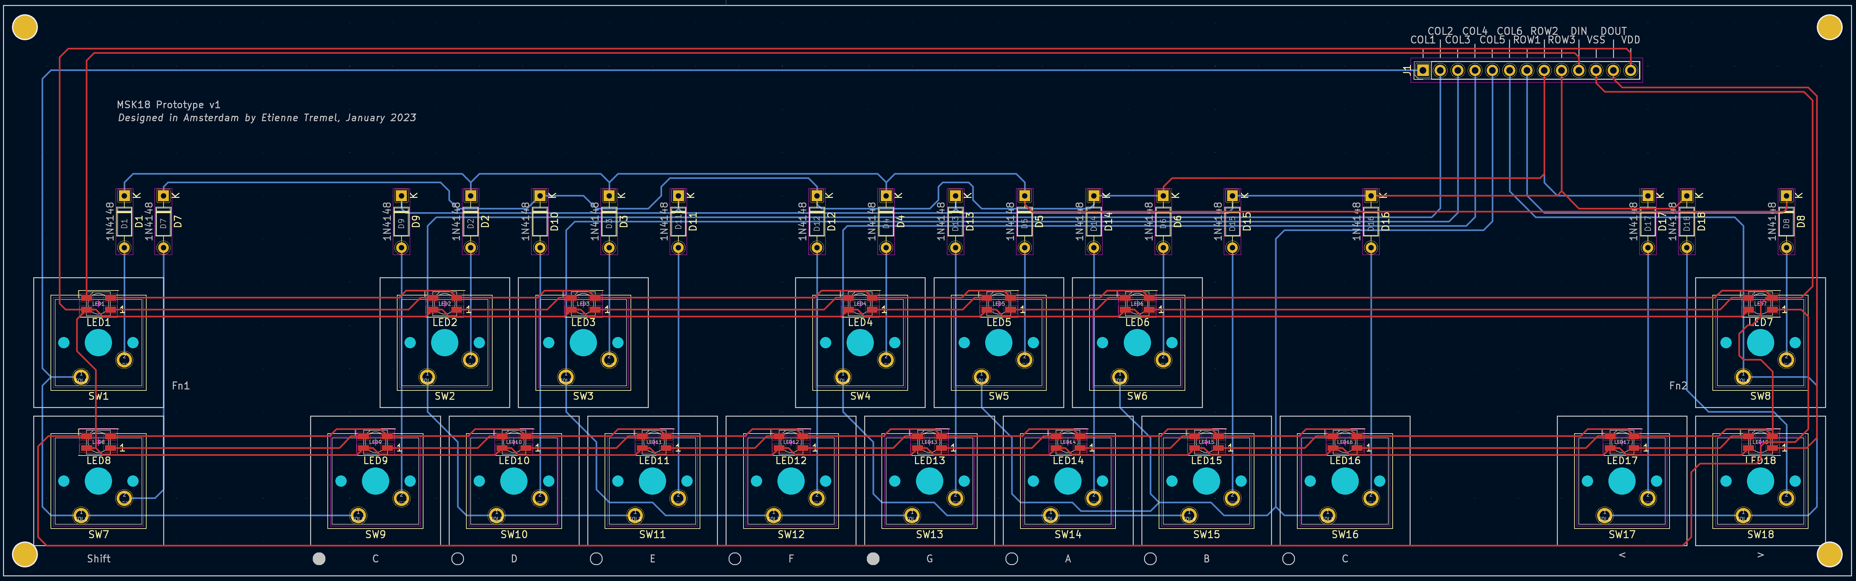The width and height of the screenshot is (1856, 581).
Task: Select the D9 diode designator
Action: (416, 222)
